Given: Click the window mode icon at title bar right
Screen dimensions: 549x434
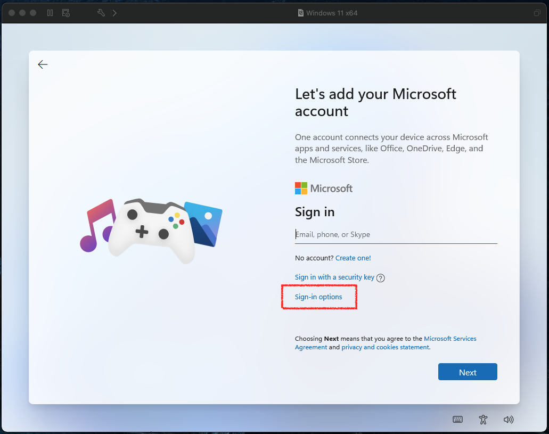Looking at the screenshot, I should click(x=537, y=13).
